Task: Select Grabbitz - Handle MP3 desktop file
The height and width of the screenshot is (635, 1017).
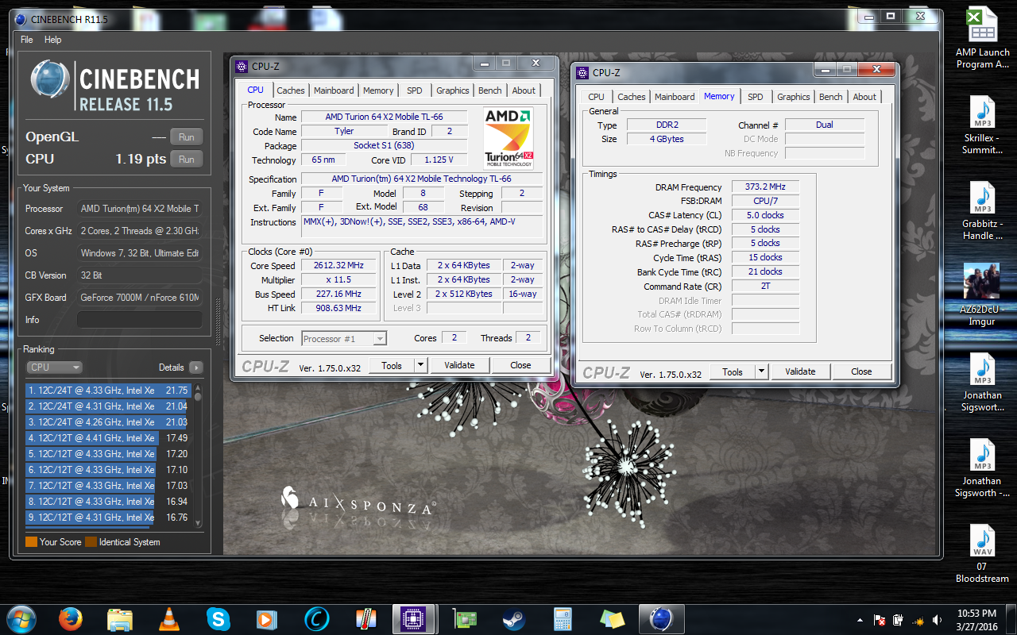Action: (x=983, y=211)
